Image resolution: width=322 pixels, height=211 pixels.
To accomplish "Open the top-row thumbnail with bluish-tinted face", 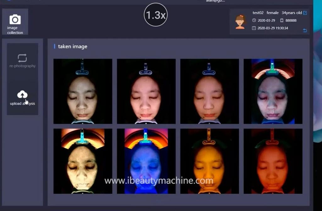I will click(x=273, y=91).
